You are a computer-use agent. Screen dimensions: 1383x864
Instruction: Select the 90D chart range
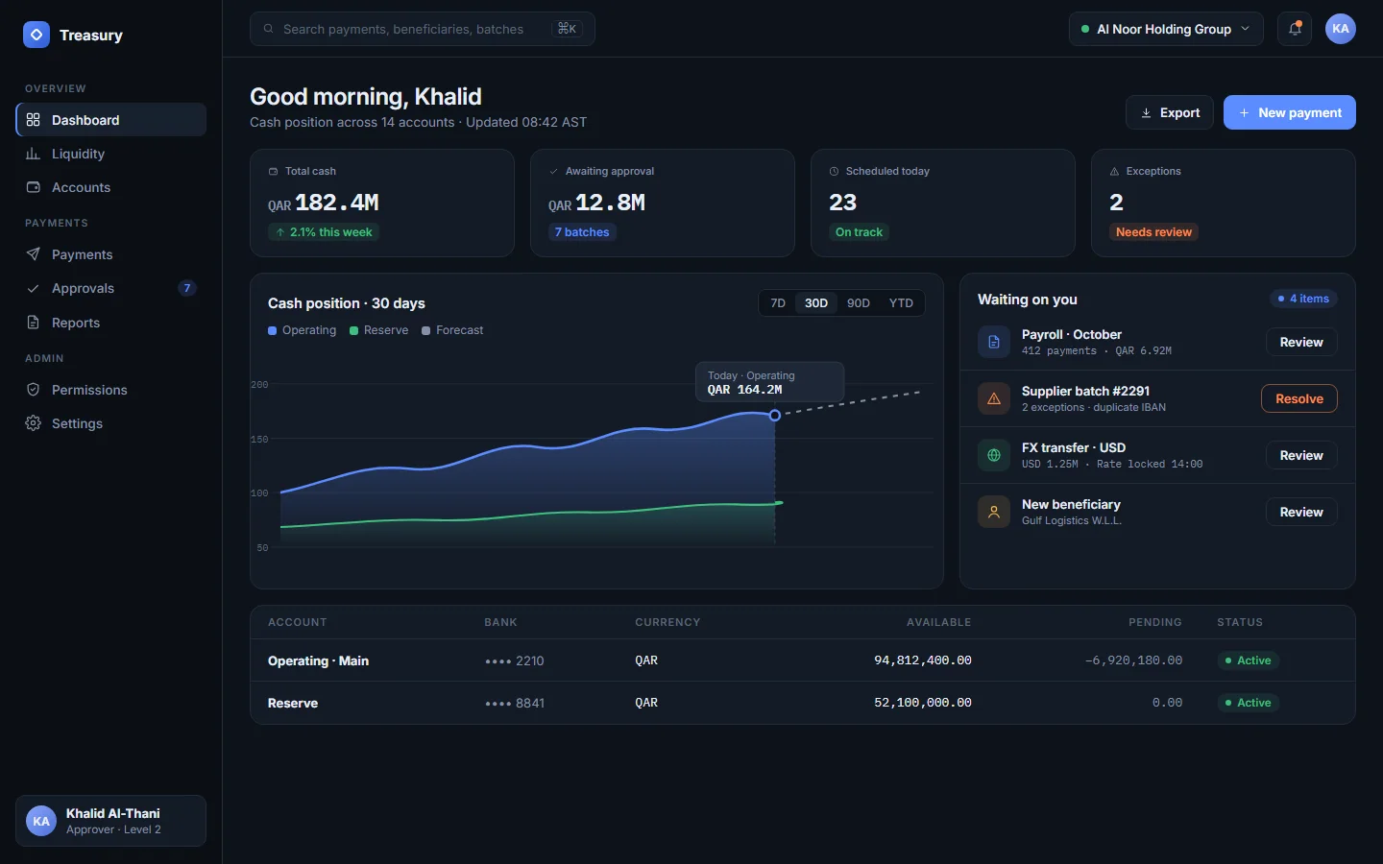[859, 303]
